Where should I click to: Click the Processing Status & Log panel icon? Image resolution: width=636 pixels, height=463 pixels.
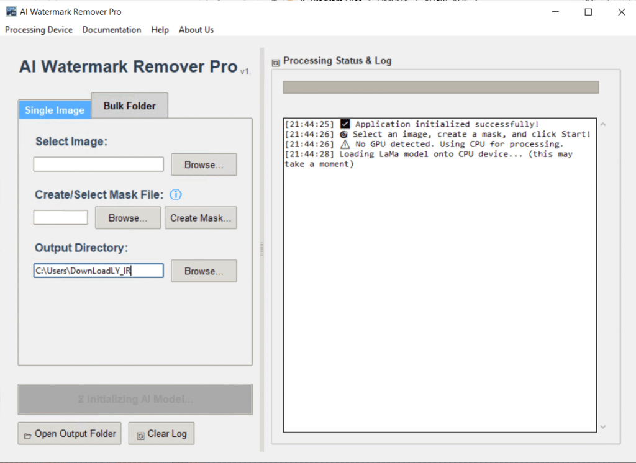pyautogui.click(x=276, y=62)
